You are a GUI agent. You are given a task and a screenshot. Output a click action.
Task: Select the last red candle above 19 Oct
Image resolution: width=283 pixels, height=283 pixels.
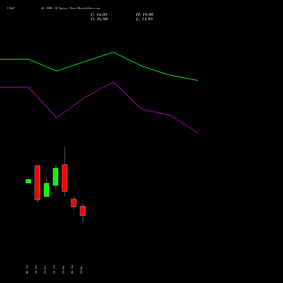coord(83,211)
